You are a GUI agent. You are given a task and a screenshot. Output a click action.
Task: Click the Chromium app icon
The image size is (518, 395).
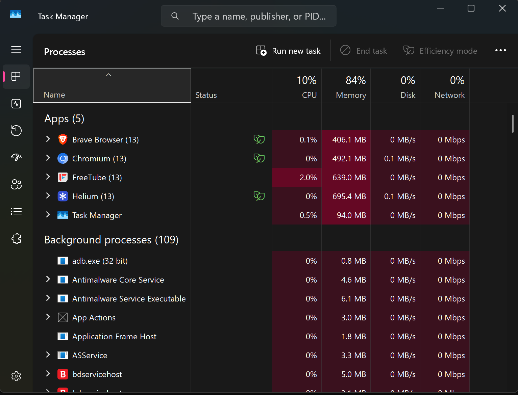63,158
